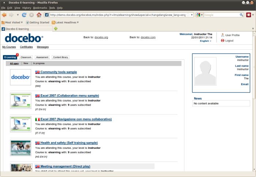Filter courses by In progress
Image resolution: width=256 pixels, height=177 pixels.
tap(39, 63)
